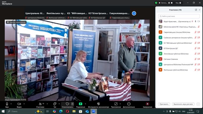This screenshot has width=203, height=114.
Task: Expand the share options arrow
Action: (x=85, y=104)
